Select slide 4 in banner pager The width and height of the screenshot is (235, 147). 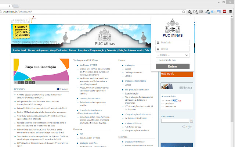(x=26, y=82)
